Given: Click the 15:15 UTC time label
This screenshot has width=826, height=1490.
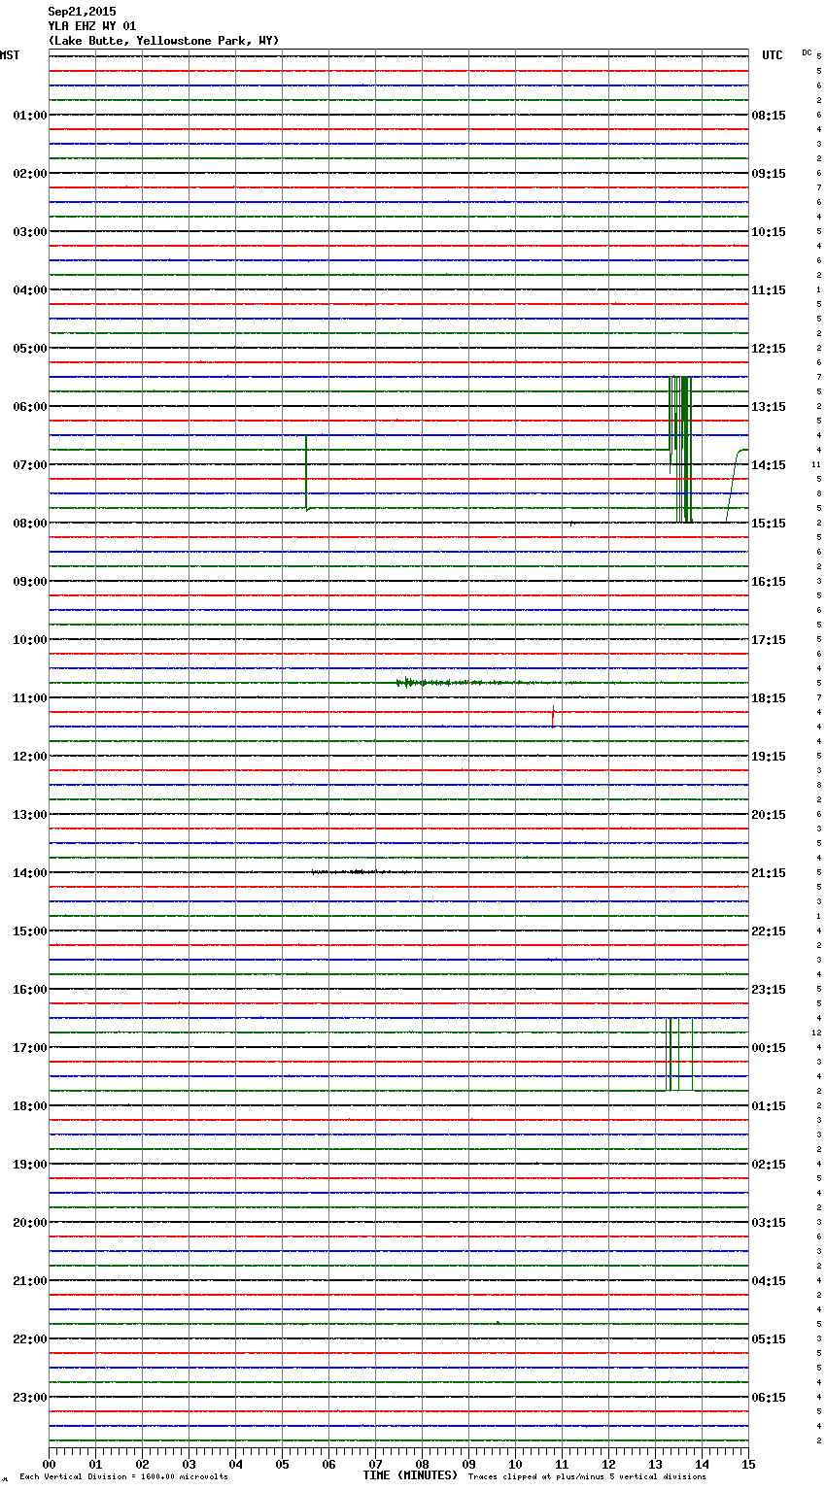Looking at the screenshot, I should click(x=769, y=524).
